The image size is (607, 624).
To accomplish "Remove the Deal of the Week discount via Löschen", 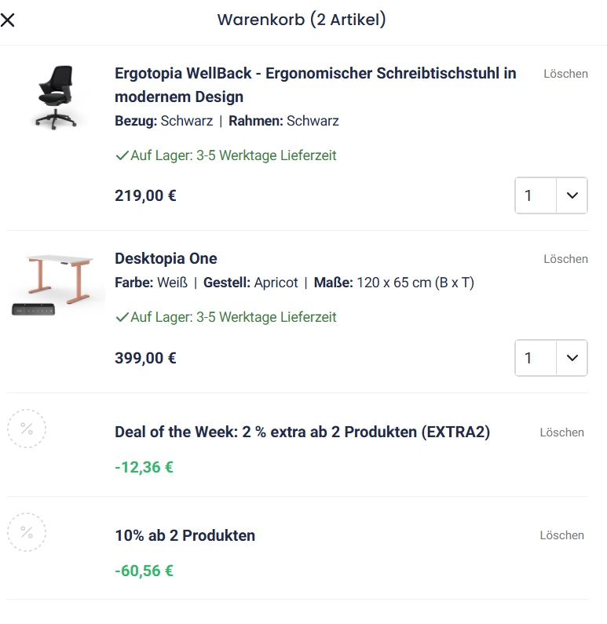I will 561,432.
